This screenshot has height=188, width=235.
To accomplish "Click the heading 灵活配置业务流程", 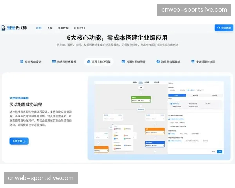I will pos(26,104).
